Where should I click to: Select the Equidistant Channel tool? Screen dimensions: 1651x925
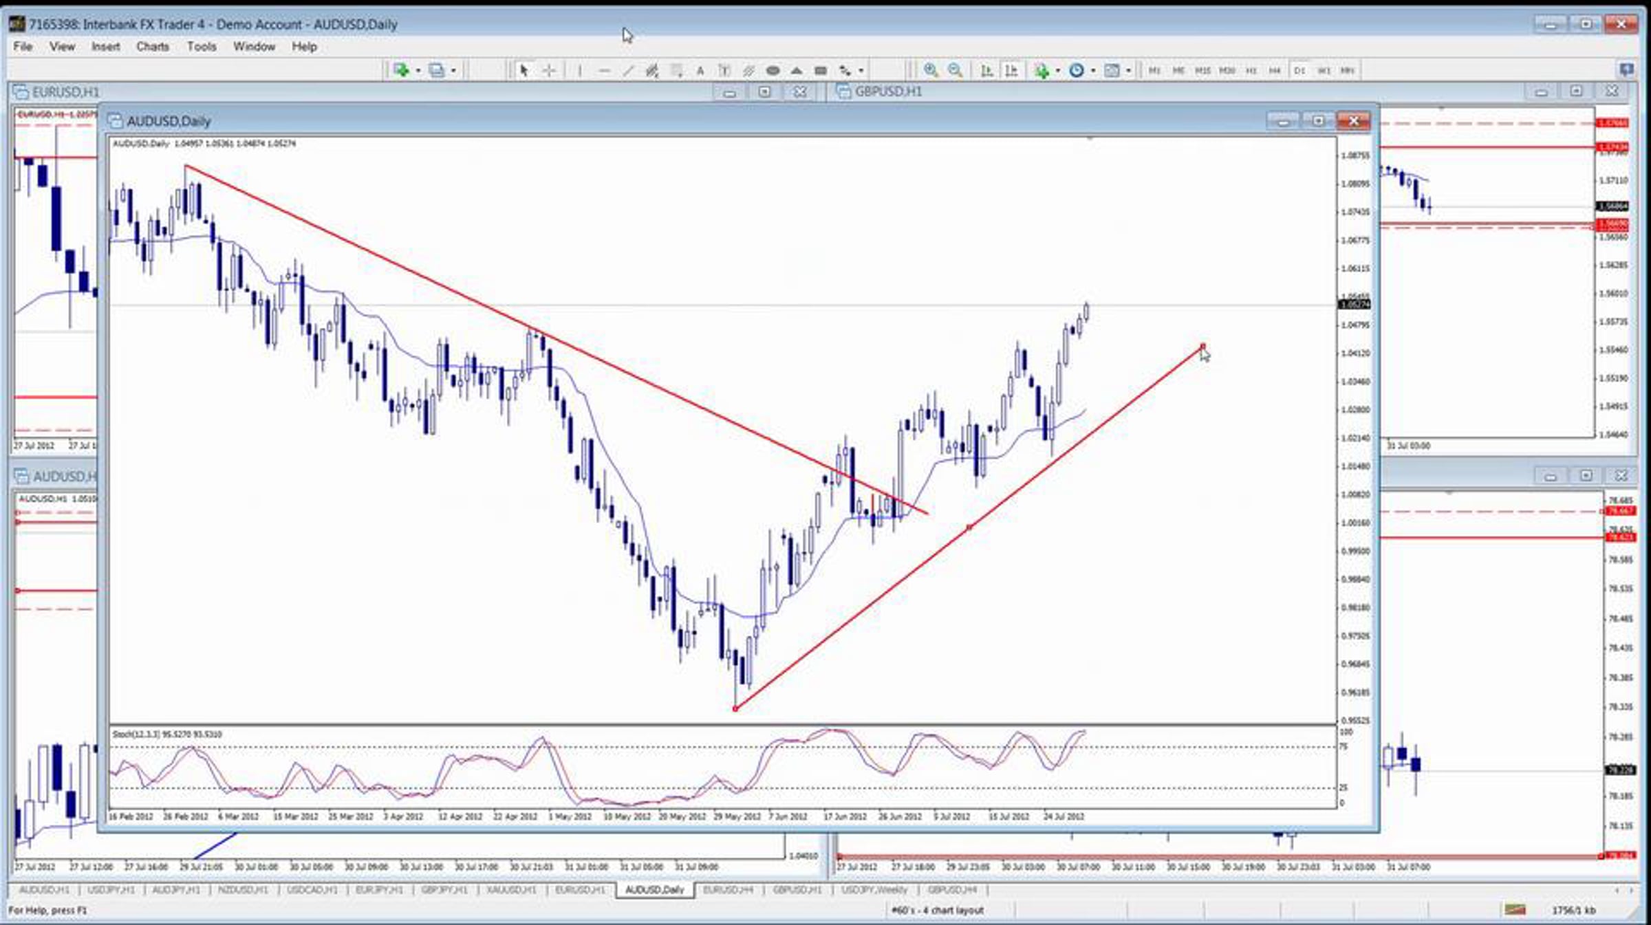pyautogui.click(x=652, y=70)
